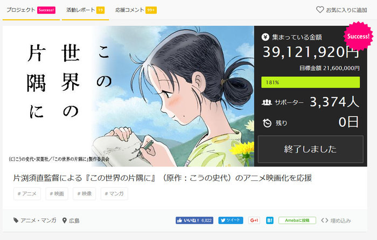Open the 広島 location link
This screenshot has height=240, width=377.
click(74, 221)
